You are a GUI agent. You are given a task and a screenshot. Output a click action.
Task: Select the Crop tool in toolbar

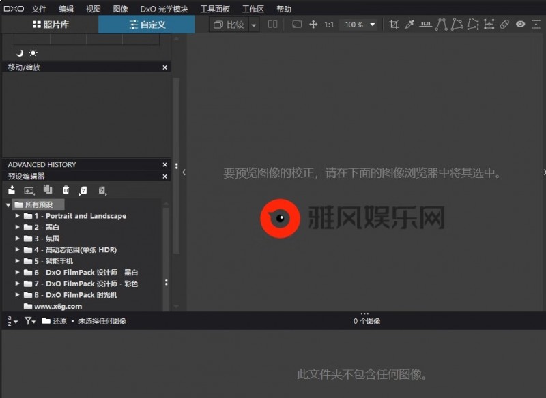pos(394,25)
